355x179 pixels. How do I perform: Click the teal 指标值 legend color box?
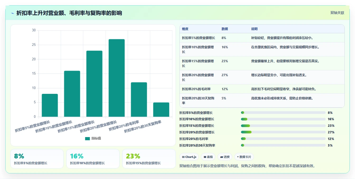pyautogui.click(x=87, y=138)
